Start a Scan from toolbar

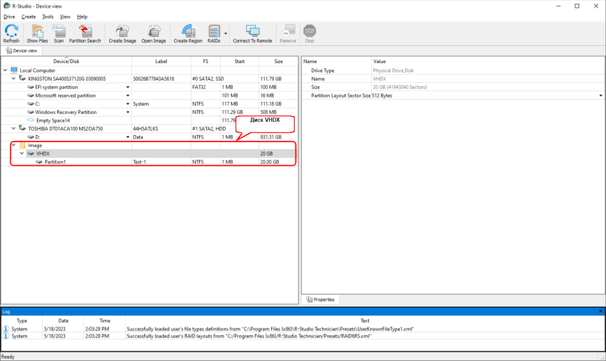point(59,34)
